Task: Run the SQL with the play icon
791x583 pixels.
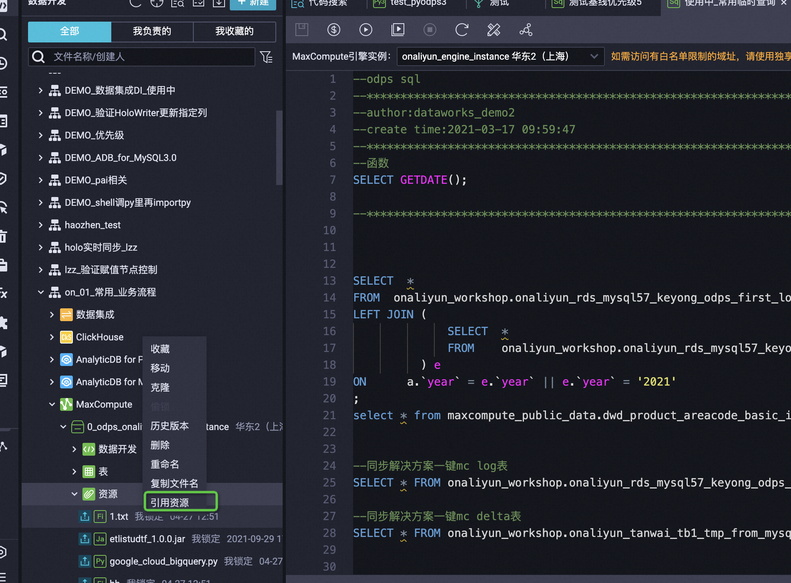Action: [x=366, y=30]
